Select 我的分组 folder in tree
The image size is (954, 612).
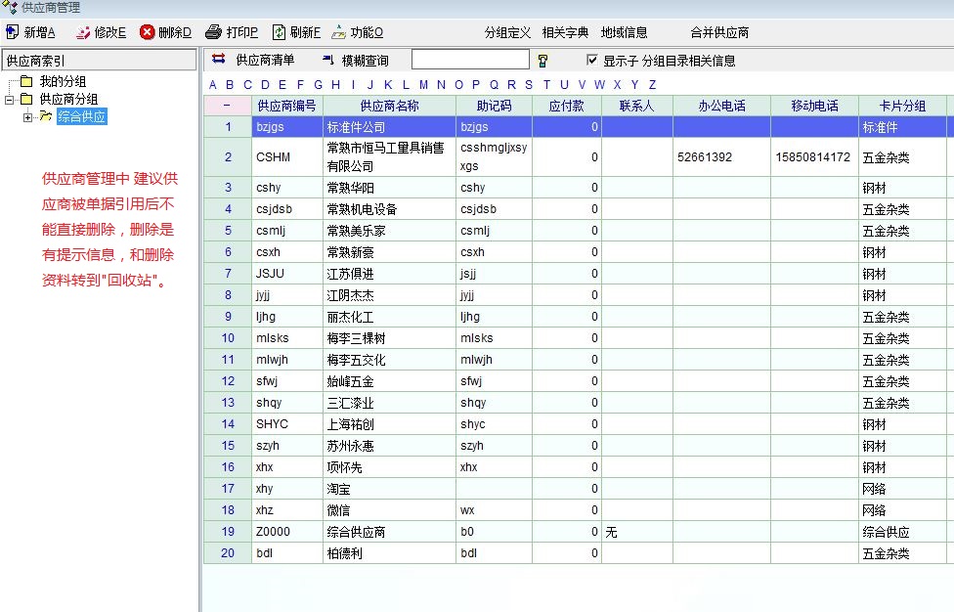(63, 81)
